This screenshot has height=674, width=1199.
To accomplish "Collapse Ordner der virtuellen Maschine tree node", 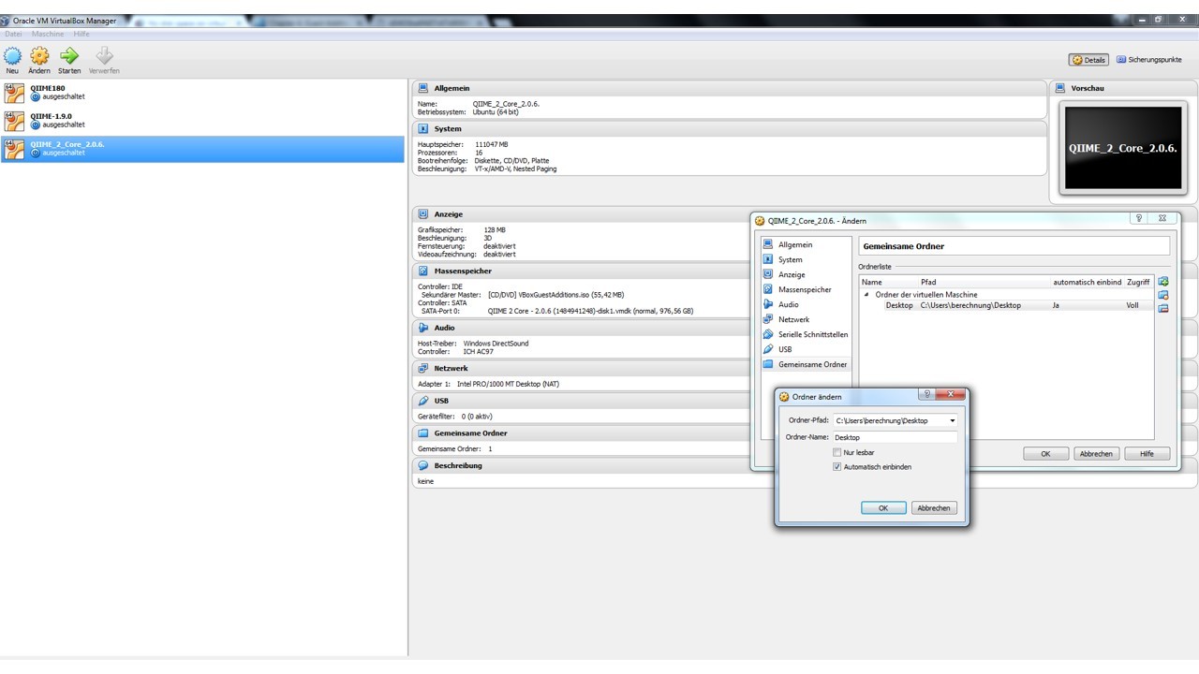I will click(x=866, y=295).
